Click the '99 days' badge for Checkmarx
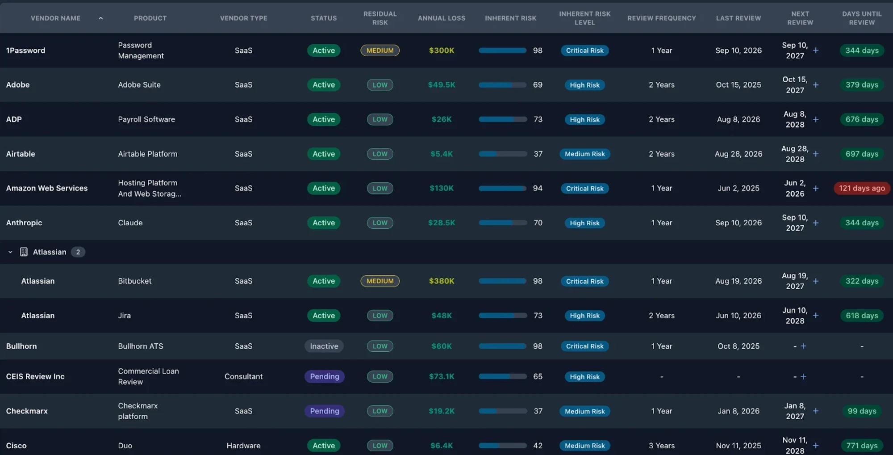Image resolution: width=893 pixels, height=455 pixels. [x=862, y=411]
